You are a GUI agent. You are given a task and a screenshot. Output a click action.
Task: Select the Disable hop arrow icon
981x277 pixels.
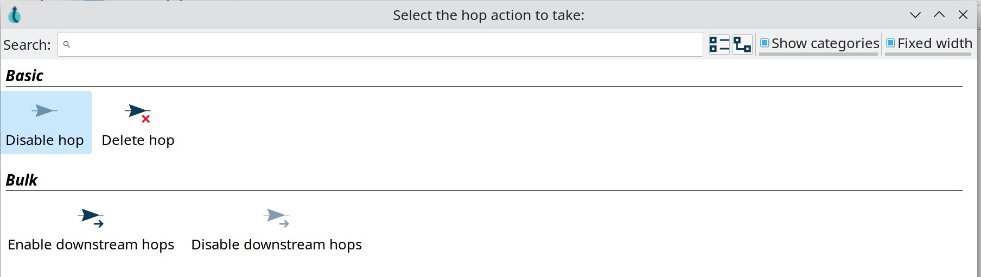pos(44,111)
